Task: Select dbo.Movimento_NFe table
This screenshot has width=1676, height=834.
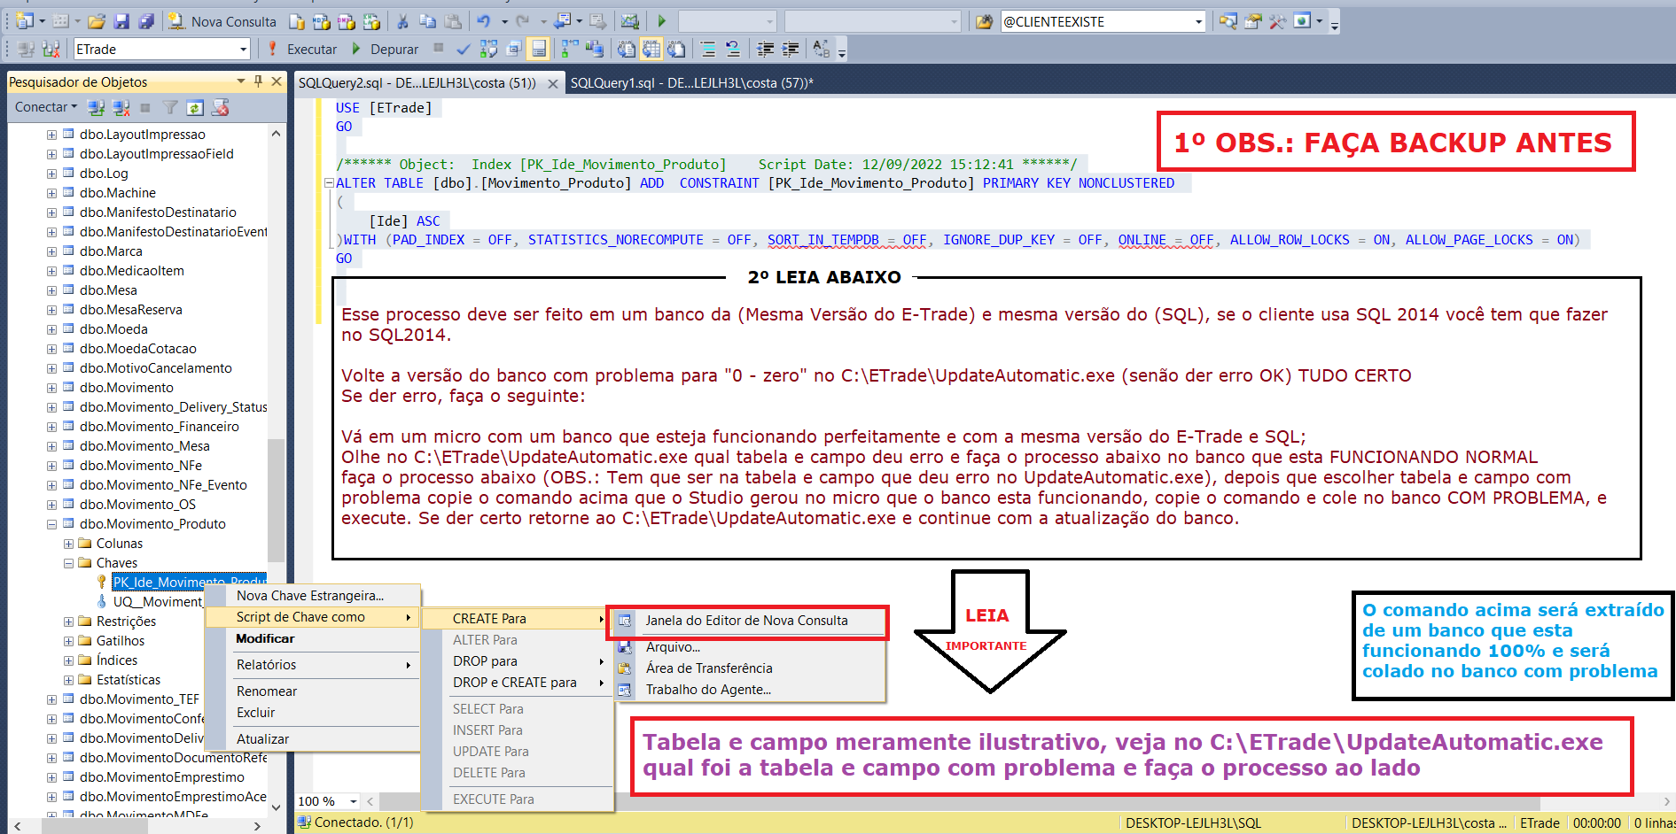Action: 141,466
